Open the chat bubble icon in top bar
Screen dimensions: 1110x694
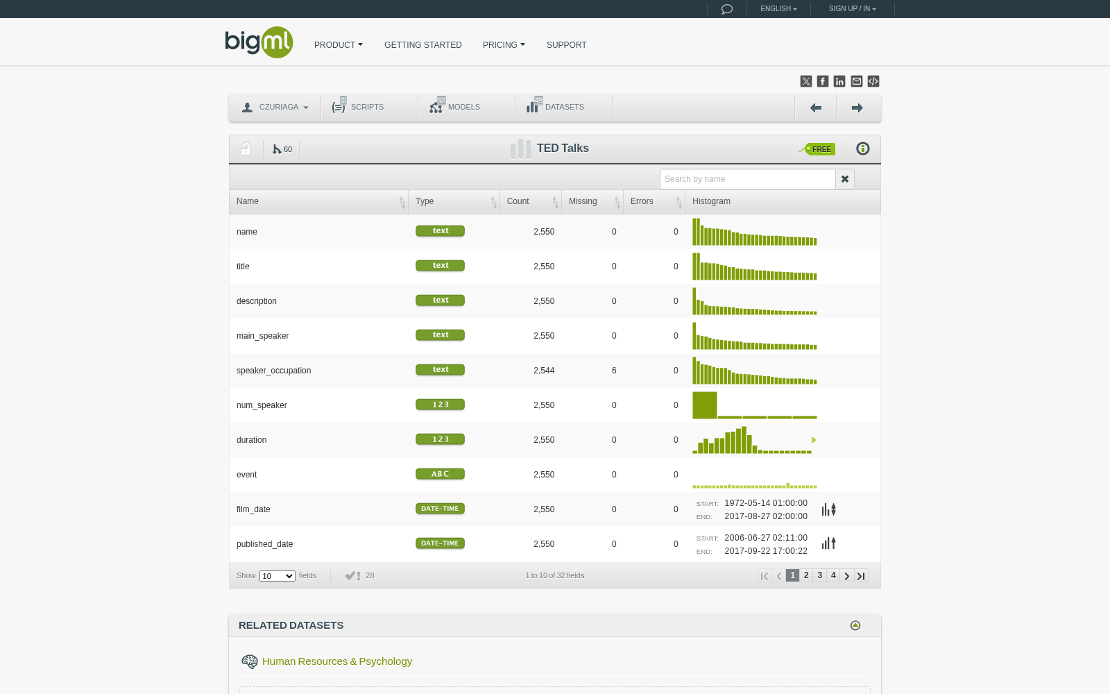726,9
